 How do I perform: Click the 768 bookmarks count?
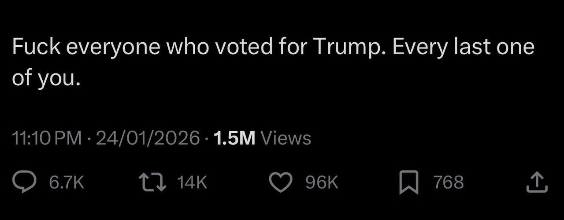[449, 183]
